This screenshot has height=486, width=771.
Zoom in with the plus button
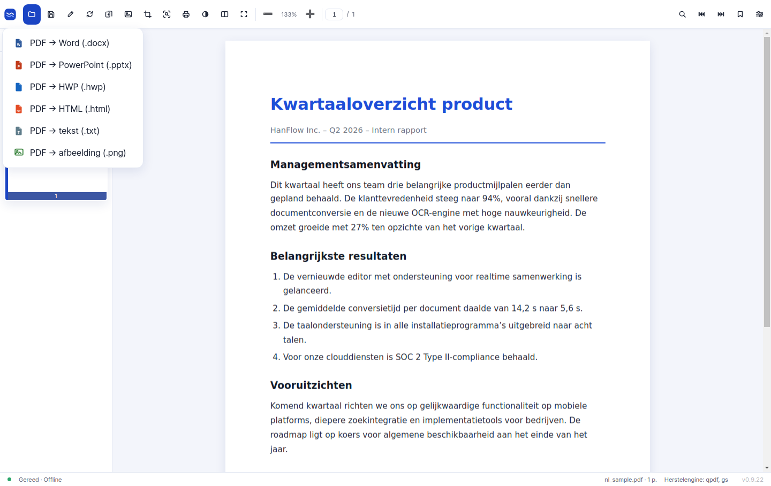310,14
